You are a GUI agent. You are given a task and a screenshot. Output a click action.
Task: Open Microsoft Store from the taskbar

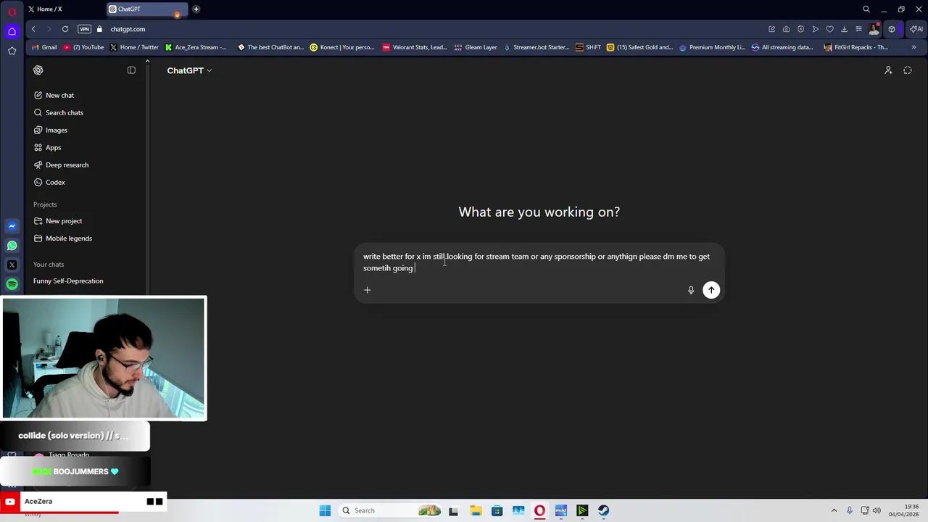497,510
